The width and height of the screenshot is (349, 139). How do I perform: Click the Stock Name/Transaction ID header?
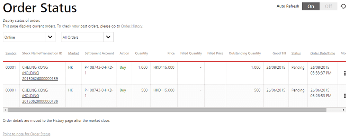[x=42, y=53]
